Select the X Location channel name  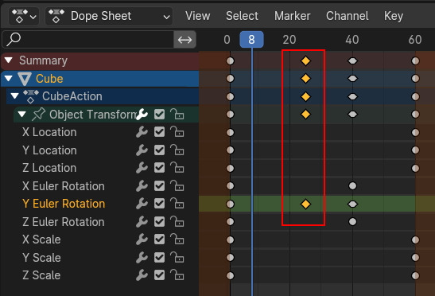click(49, 132)
